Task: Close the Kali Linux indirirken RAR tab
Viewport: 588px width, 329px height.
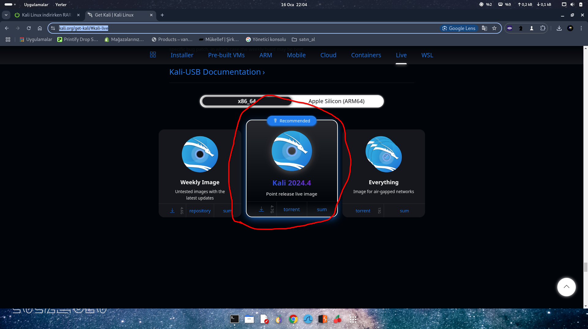Action: click(x=78, y=15)
